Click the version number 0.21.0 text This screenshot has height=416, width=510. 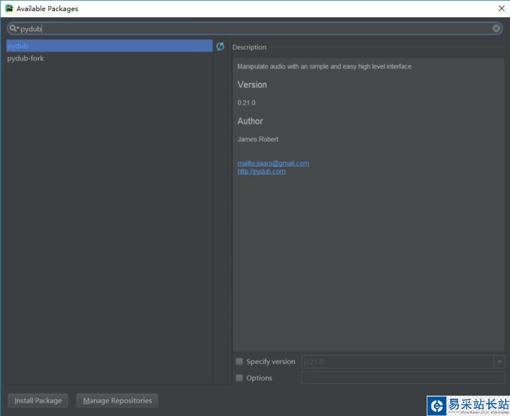[x=246, y=103]
